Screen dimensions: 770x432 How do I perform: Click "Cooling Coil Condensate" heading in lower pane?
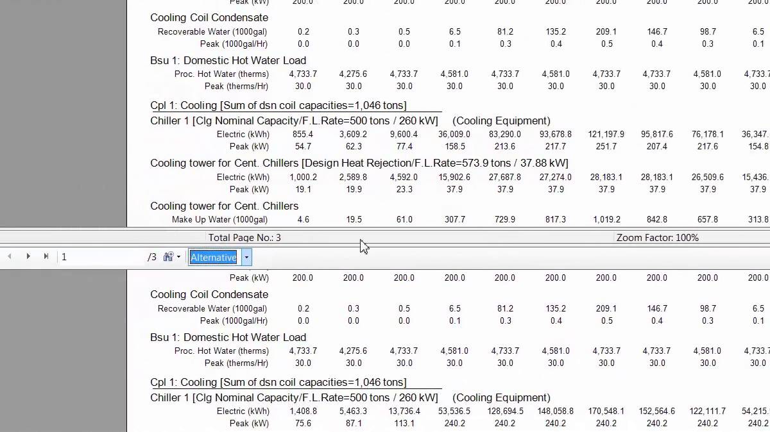click(209, 294)
